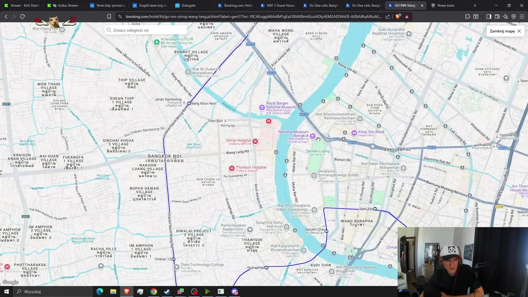
Task: Open a new browser tab with plus
Action: tap(475, 5)
